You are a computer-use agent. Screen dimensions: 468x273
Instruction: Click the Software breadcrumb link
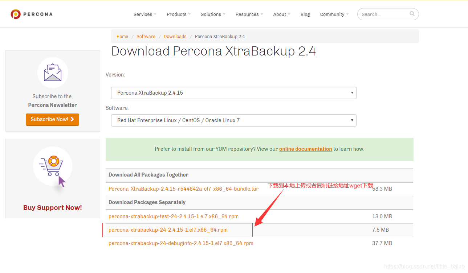[146, 37]
